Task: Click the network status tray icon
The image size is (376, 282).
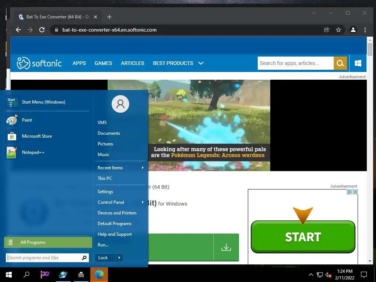Action: coord(320,275)
